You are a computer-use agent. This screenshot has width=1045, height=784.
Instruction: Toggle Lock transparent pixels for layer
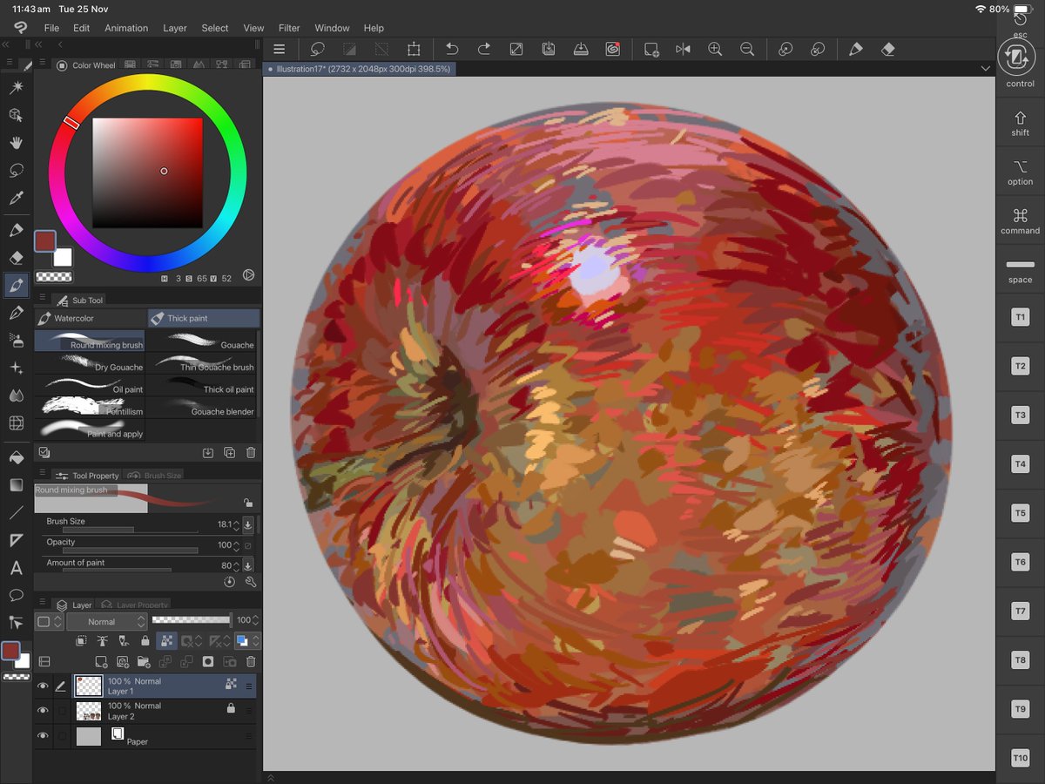click(165, 641)
